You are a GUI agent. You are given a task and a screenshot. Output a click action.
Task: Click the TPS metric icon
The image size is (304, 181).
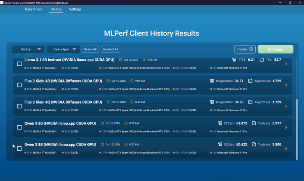(262, 60)
